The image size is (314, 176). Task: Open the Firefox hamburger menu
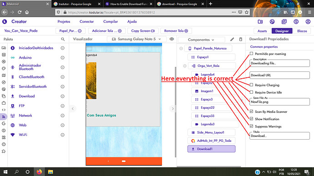[x=309, y=12]
